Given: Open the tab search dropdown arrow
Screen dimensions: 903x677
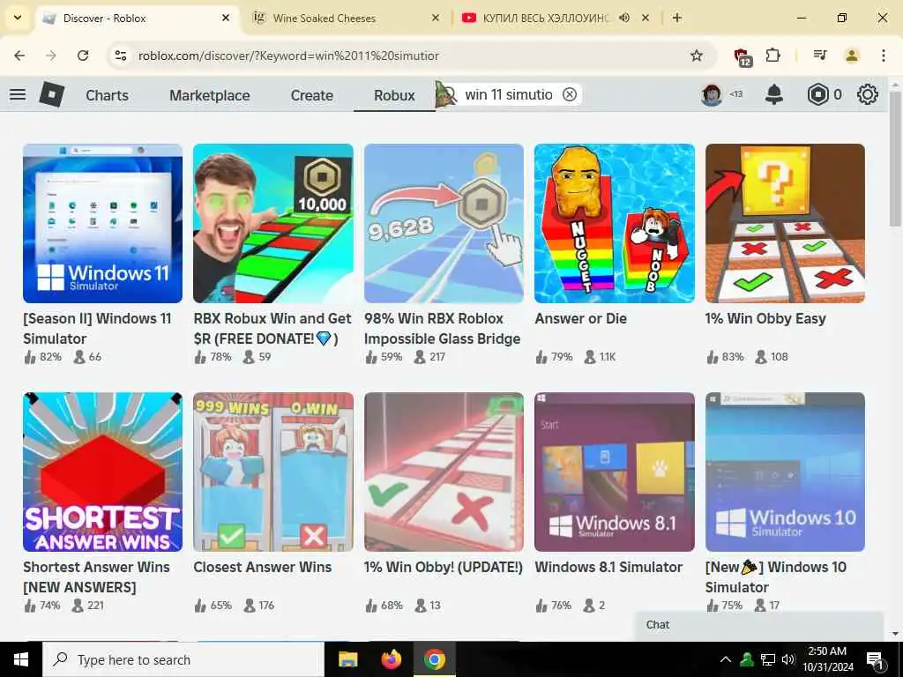Looking at the screenshot, I should pyautogui.click(x=18, y=18).
